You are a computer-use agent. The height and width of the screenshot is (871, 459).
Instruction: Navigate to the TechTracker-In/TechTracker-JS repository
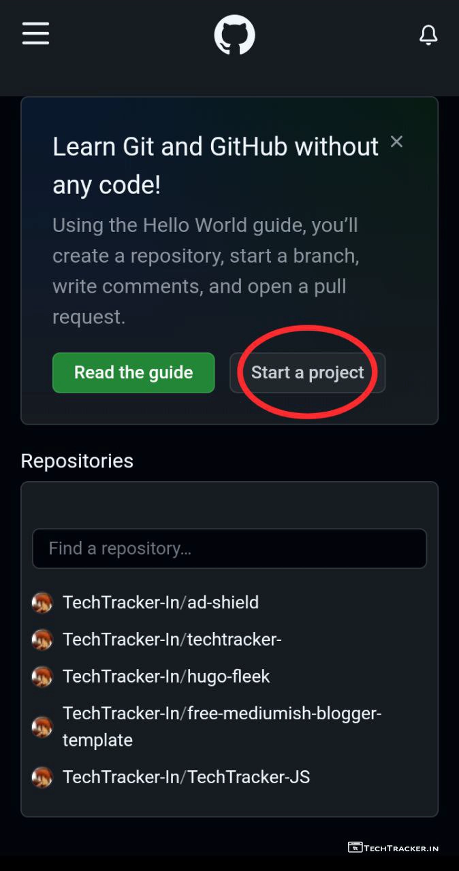(x=186, y=777)
